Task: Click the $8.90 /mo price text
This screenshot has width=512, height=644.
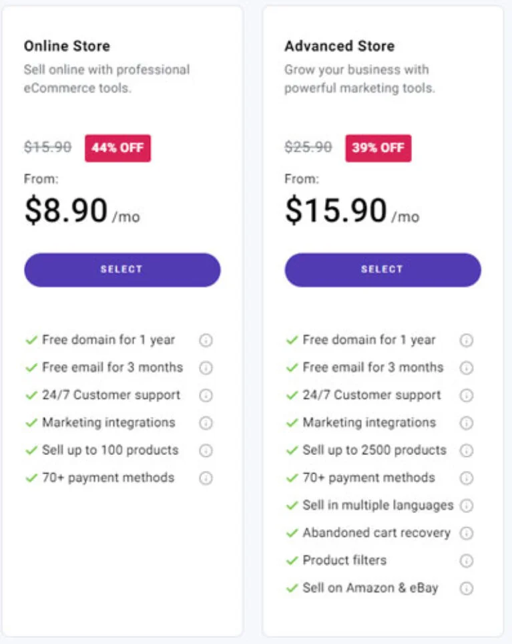Action: (x=82, y=210)
